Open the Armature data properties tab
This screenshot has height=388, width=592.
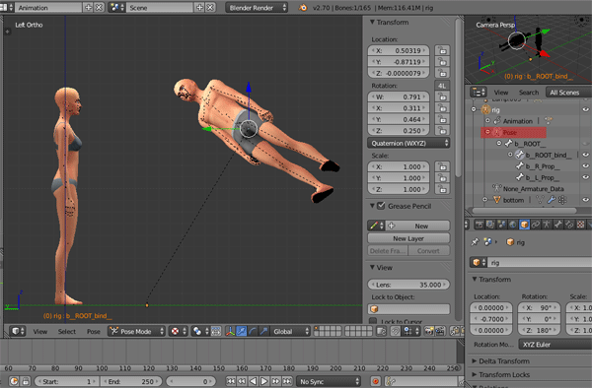click(x=547, y=225)
